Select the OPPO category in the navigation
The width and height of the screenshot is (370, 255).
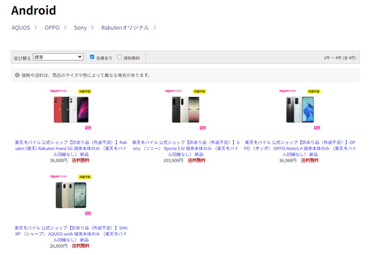coord(51,27)
